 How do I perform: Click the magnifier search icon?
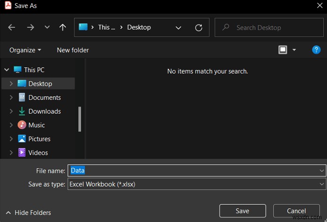pyautogui.click(x=226, y=27)
